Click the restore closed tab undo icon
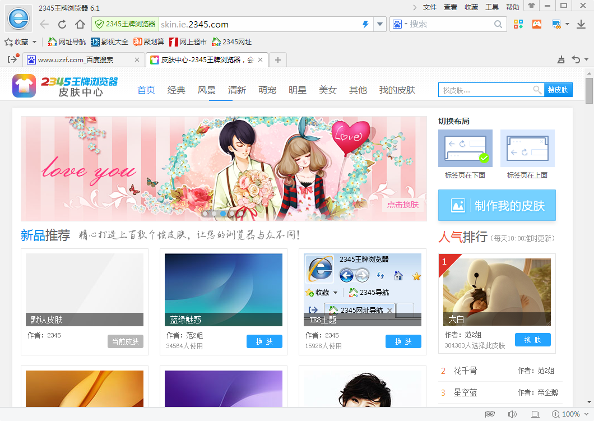This screenshot has height=421, width=594. (576, 59)
